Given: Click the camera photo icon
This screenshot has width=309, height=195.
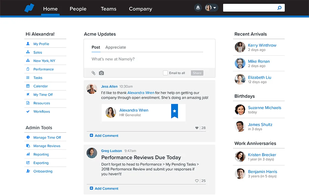Looking at the screenshot, I should [101, 73].
